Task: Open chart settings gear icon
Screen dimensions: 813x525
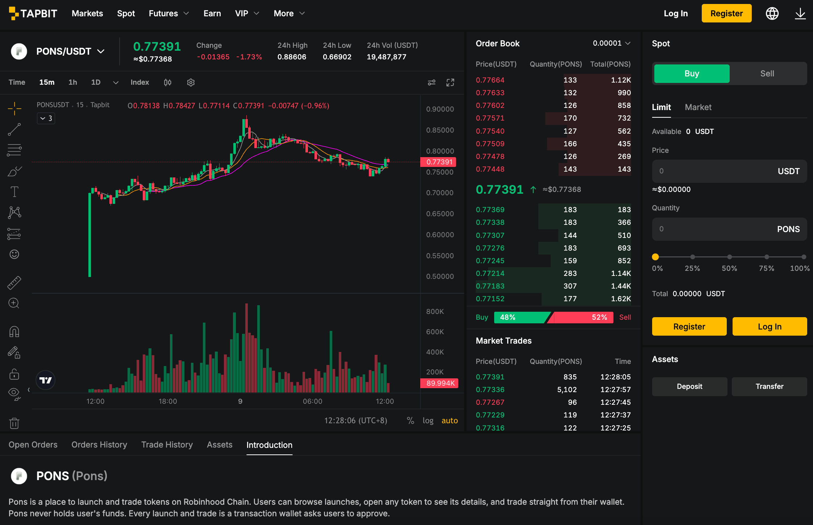Action: click(x=191, y=83)
